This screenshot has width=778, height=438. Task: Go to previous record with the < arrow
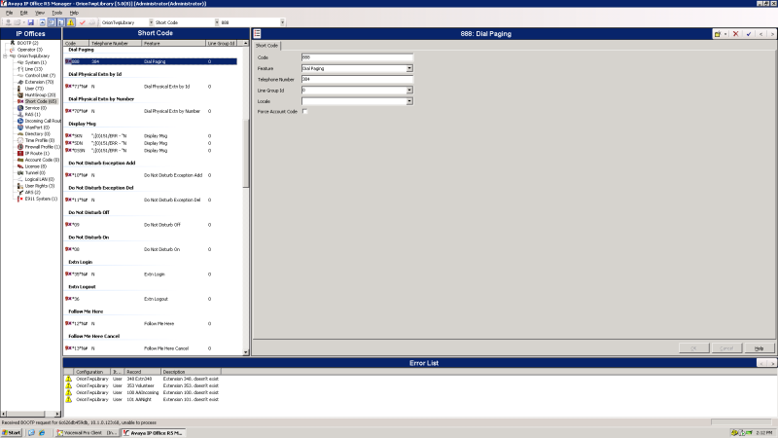[x=761, y=34]
